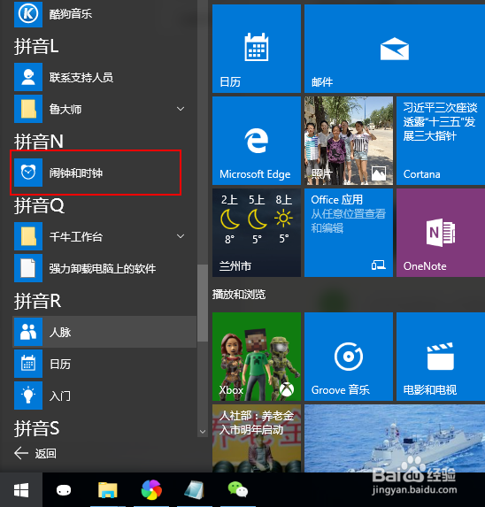Select the 强力卸载电脑上的软件 text label
This screenshot has width=485, height=507.
tap(103, 268)
